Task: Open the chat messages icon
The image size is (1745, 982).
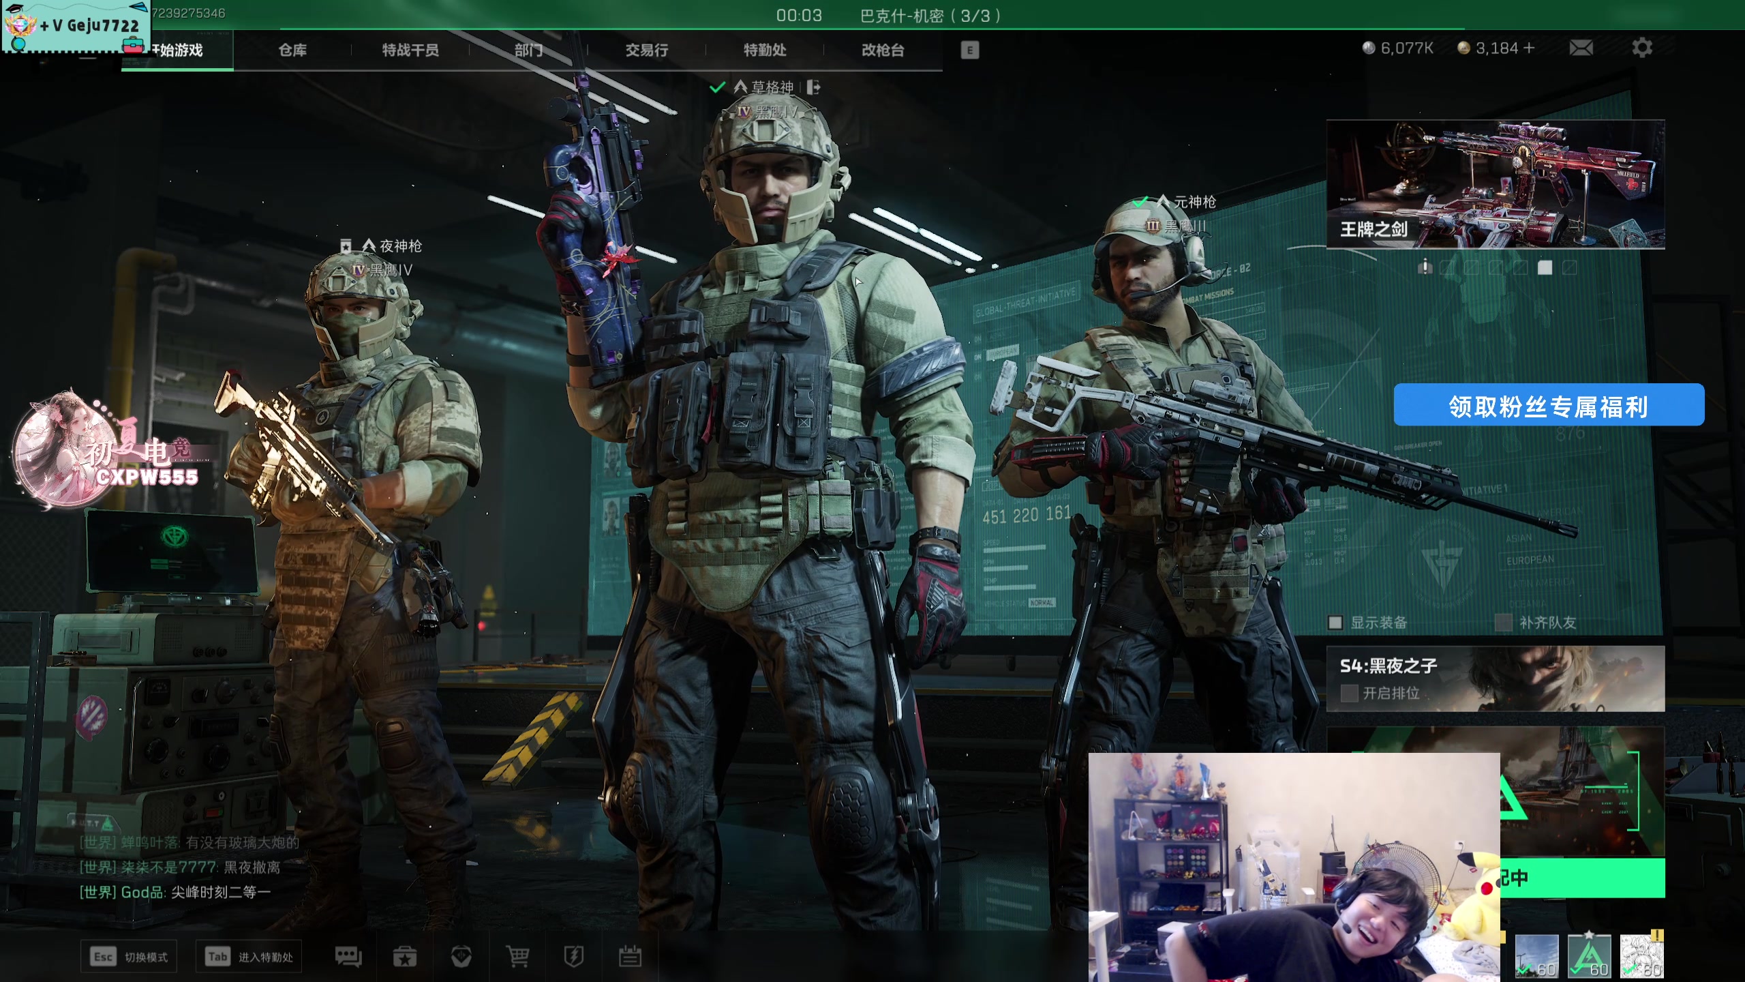Action: point(348,957)
